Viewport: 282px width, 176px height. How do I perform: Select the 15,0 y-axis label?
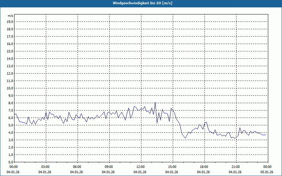click(10, 51)
